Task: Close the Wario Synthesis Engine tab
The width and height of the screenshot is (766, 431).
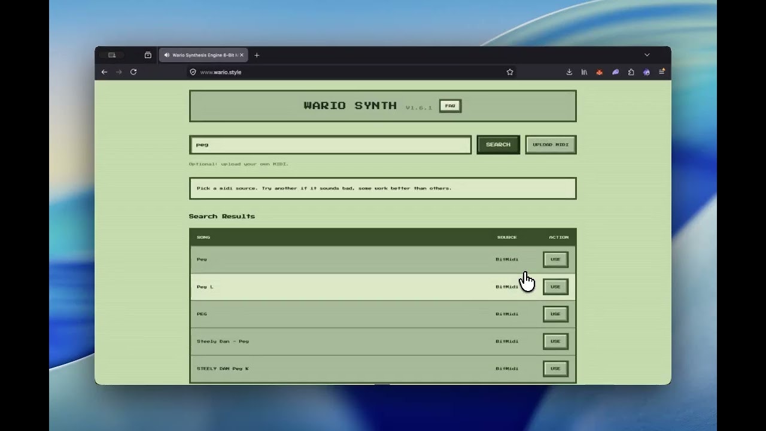Action: coord(242,55)
